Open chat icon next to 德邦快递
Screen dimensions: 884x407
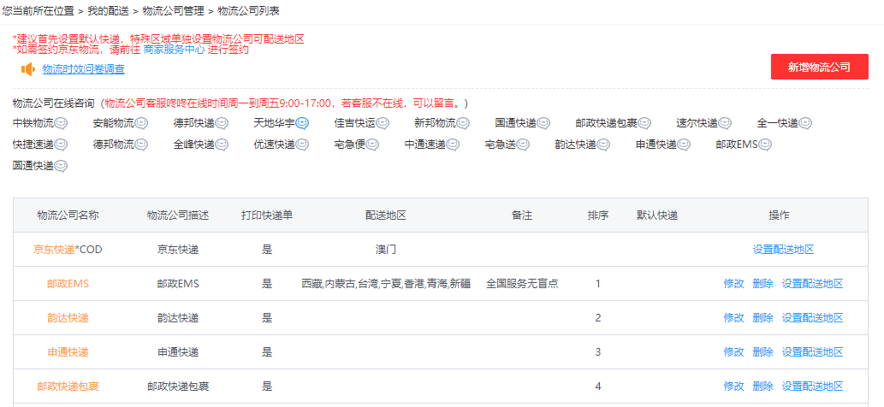point(222,123)
